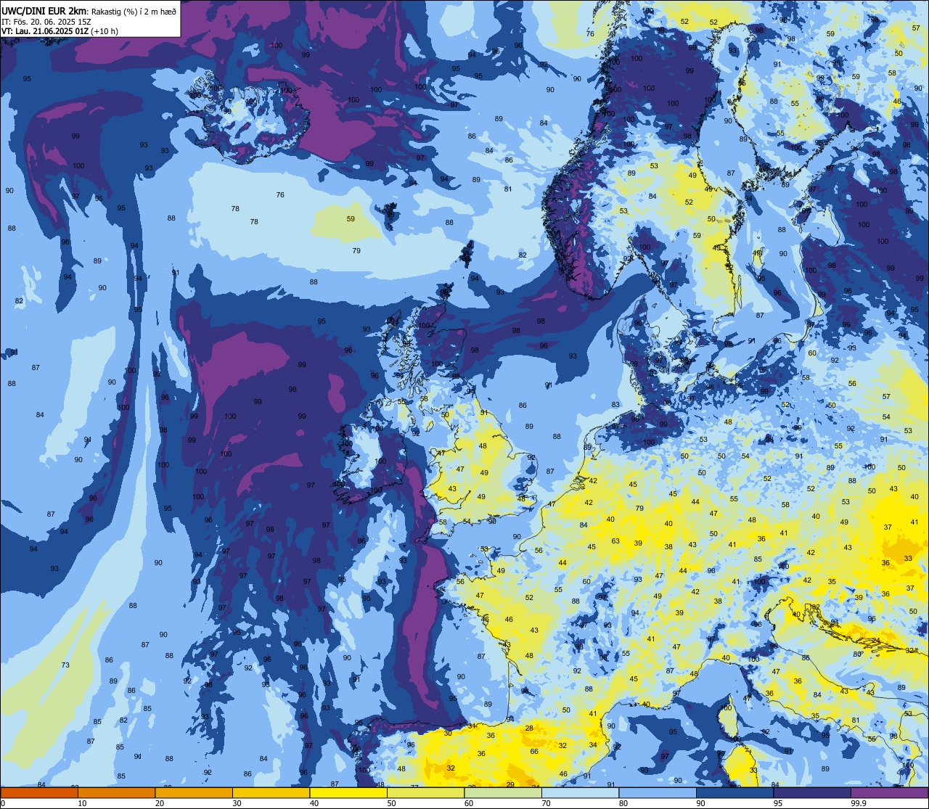Click the 'Rakastig (%) í 2 m hæð' label
Viewport: 929px width, 809px height.
(133, 12)
